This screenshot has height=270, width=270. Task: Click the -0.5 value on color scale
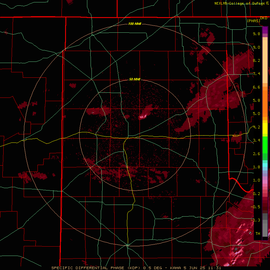click(255, 207)
